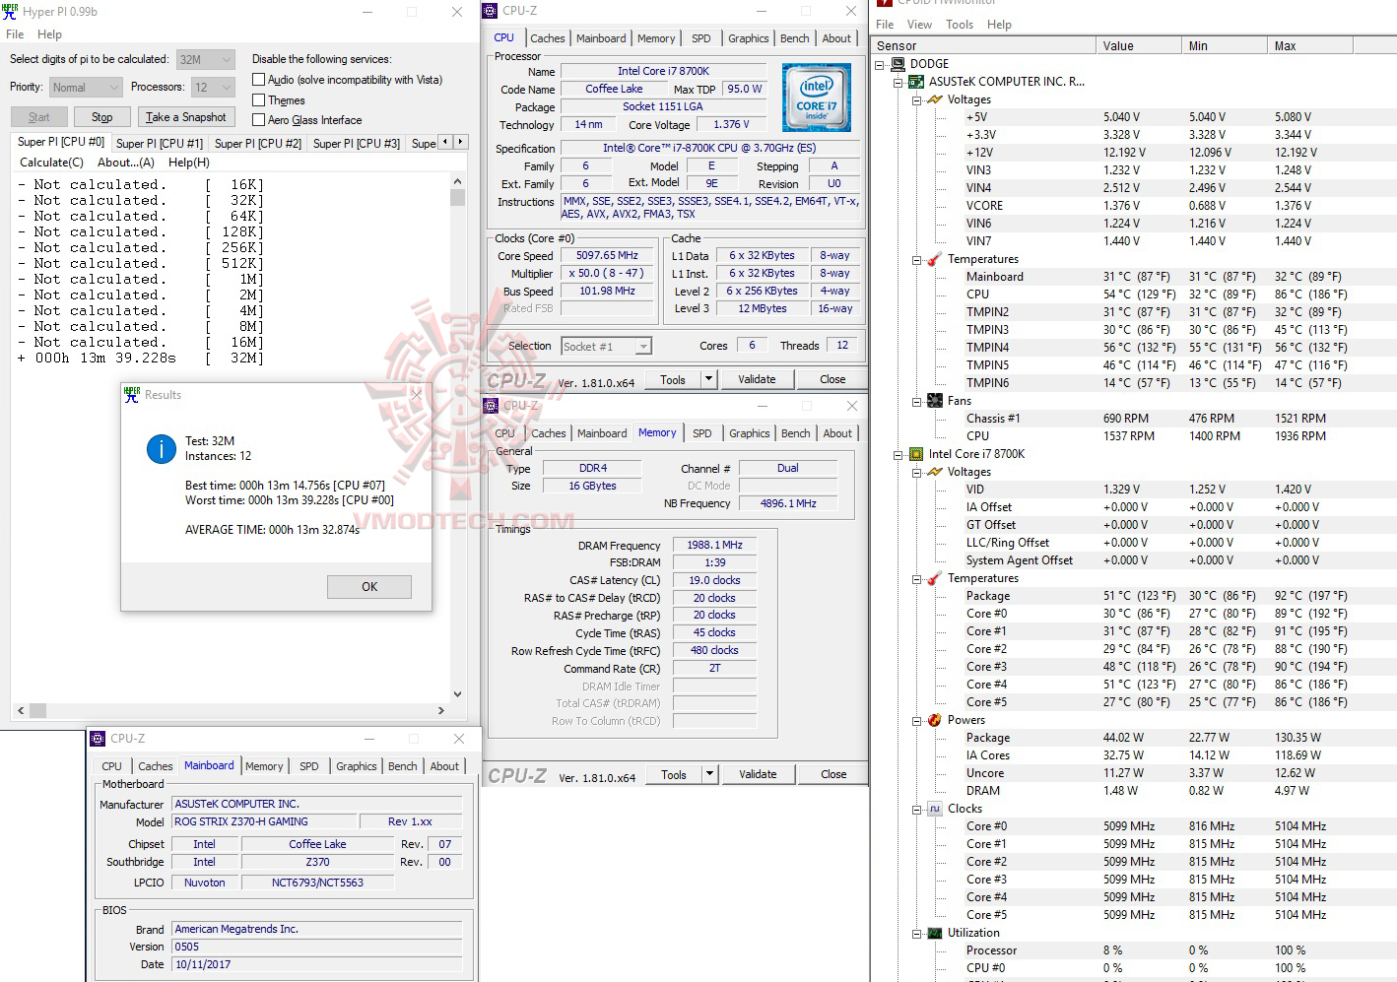The width and height of the screenshot is (1397, 982).
Task: Open SPD tab in CPU-Z Memory-tab window
Action: pos(702,433)
